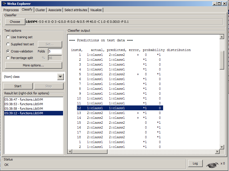Click the left arrow of horizontal scrollbar
229x171 pixels.
click(x=70, y=151)
